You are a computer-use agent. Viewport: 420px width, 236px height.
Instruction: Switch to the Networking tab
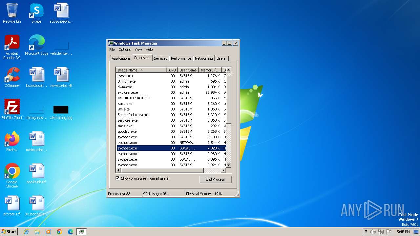click(x=204, y=58)
